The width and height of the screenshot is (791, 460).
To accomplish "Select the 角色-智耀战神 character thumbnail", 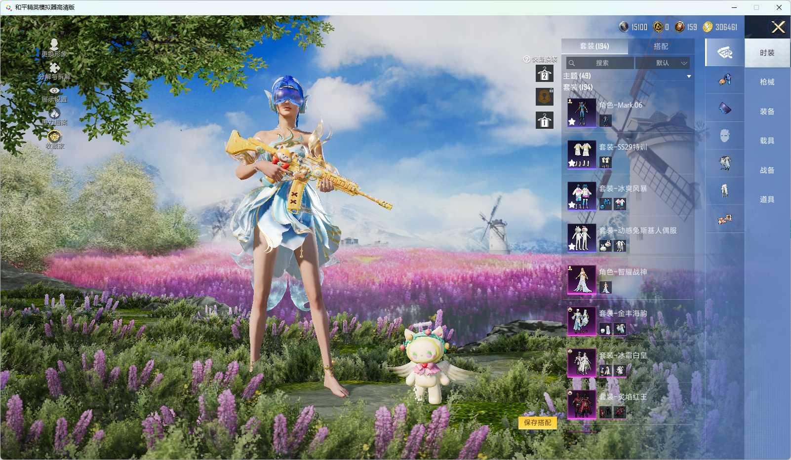I will pyautogui.click(x=582, y=279).
